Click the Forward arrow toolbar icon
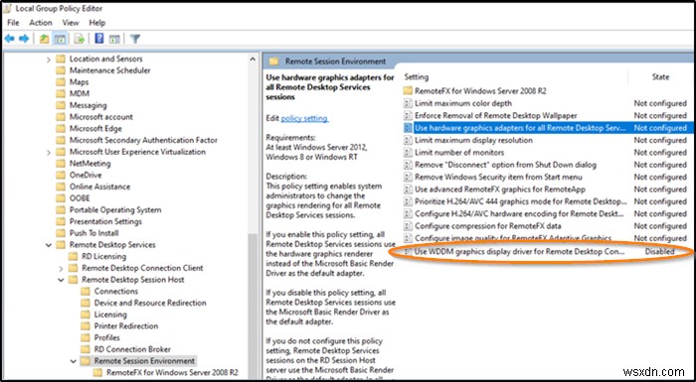Screen dimensions: 696x382 (24, 39)
